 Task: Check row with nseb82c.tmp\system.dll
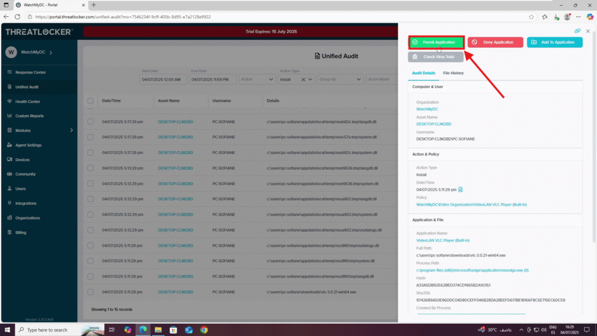pyautogui.click(x=90, y=153)
